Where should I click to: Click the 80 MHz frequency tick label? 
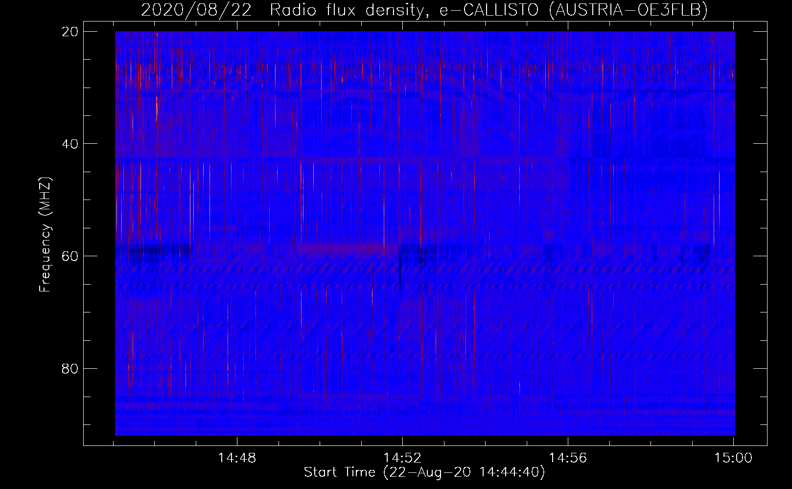pyautogui.click(x=70, y=368)
